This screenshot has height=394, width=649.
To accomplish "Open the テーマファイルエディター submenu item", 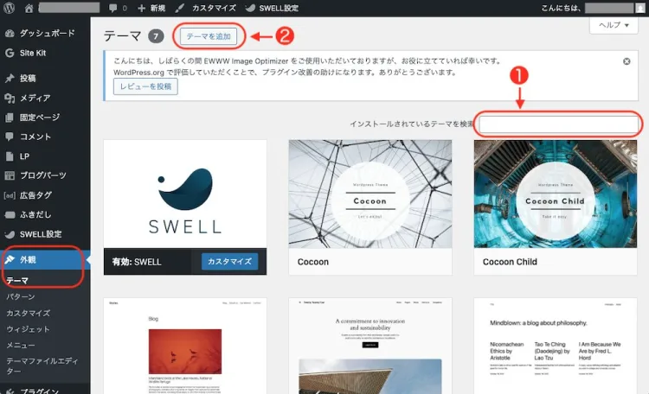I will point(42,365).
